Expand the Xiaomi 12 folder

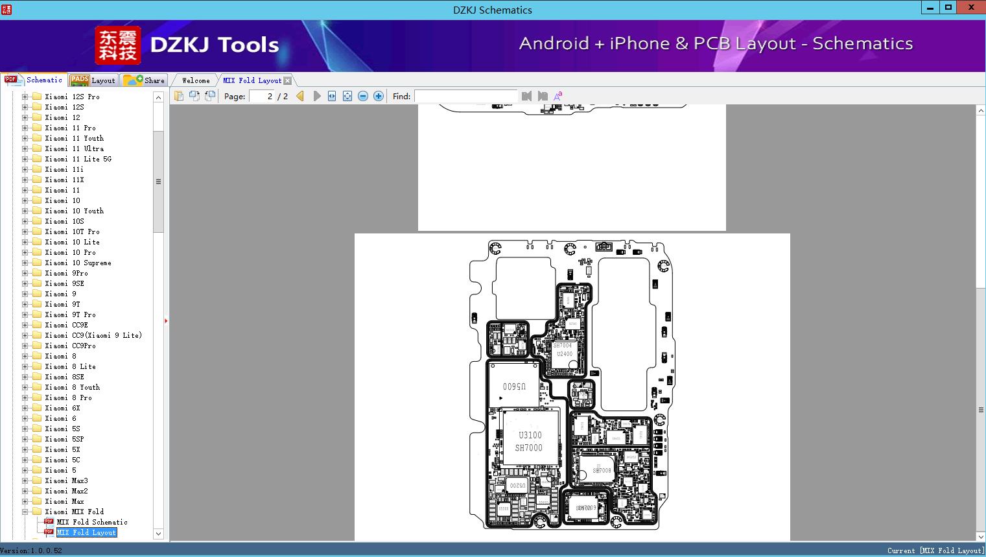coord(25,117)
